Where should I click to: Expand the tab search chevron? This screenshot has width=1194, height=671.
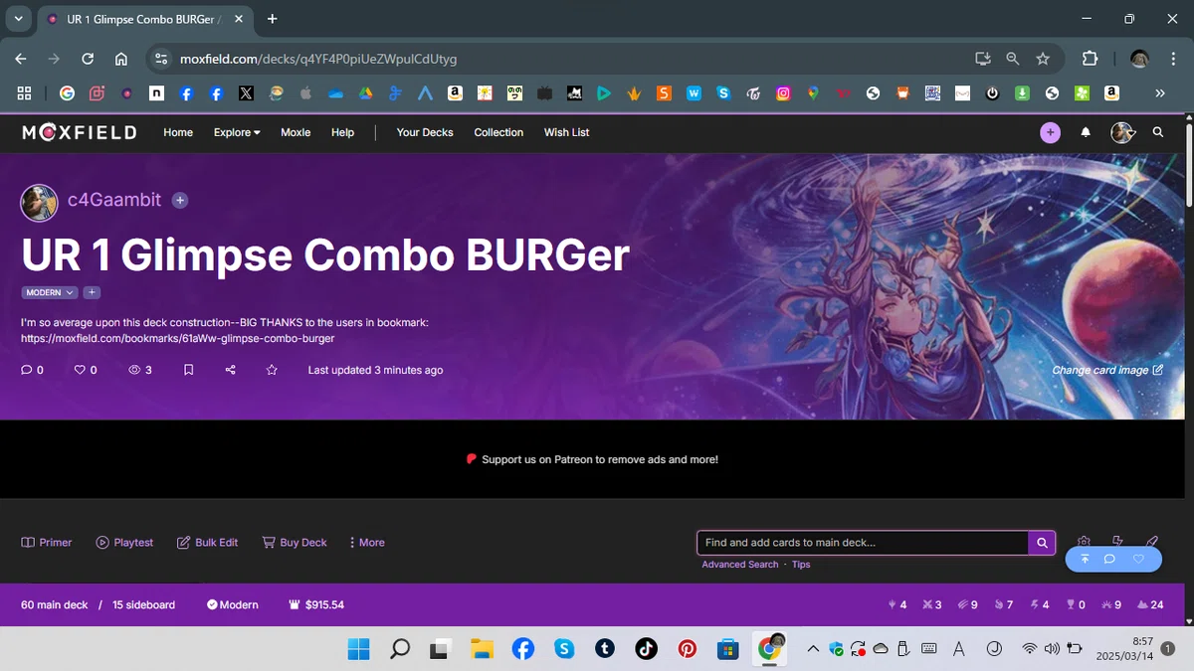point(19,19)
